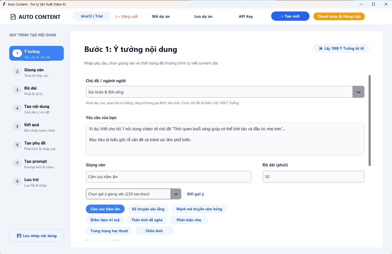This screenshot has width=392, height=254.
Task: Select Chữa lành tone chip
Action: 154,231
